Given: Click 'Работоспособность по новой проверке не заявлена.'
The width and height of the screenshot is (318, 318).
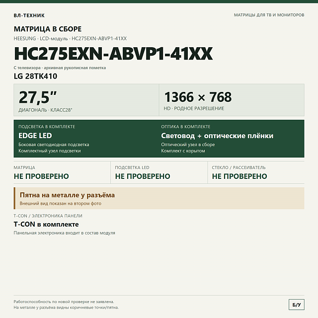Looking at the screenshot, I should (64, 302).
